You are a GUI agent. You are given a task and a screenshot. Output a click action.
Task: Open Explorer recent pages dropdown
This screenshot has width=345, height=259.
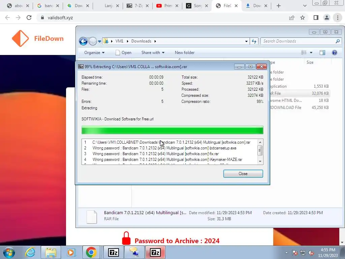[x=99, y=41]
